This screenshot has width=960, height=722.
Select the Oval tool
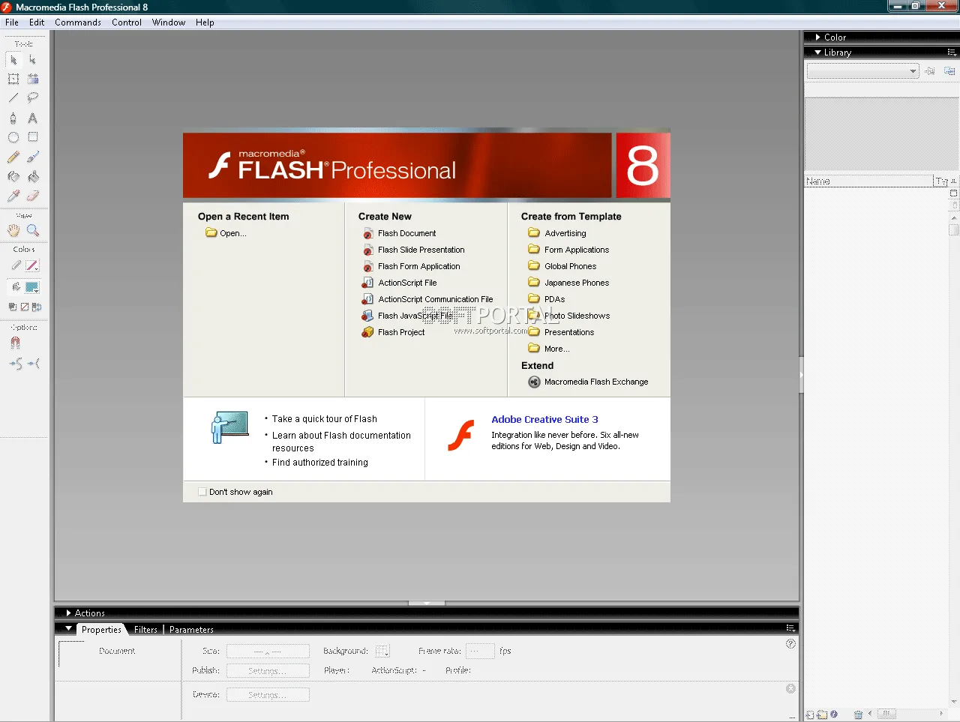[13, 137]
